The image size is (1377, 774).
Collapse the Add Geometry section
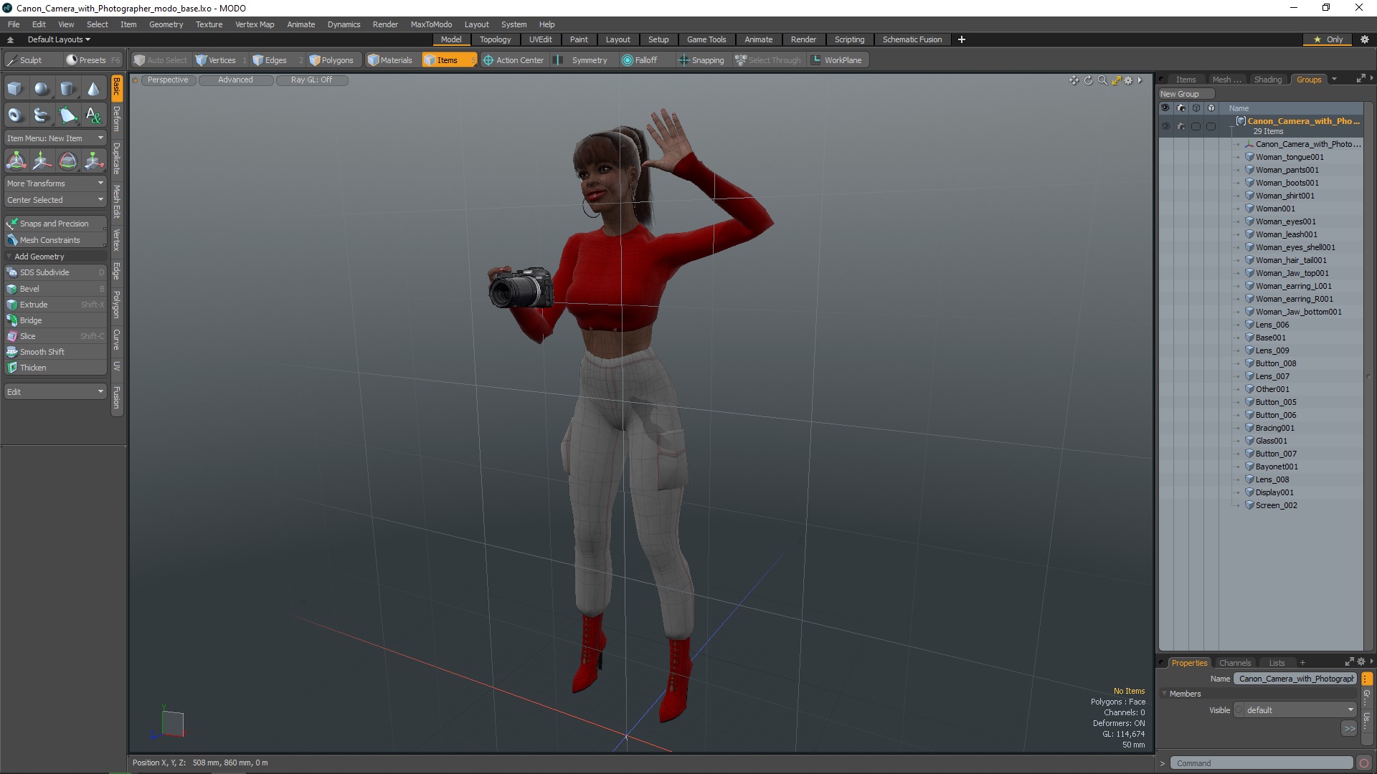55,257
